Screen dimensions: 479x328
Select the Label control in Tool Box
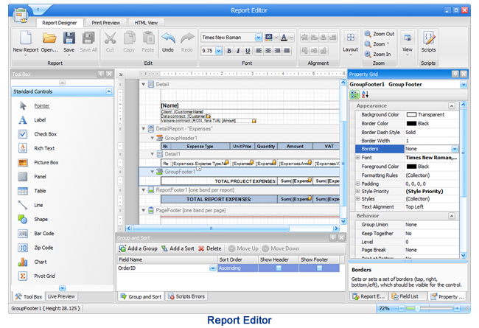(x=23, y=120)
